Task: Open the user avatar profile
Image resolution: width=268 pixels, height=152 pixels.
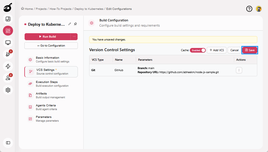Action: click(x=259, y=9)
